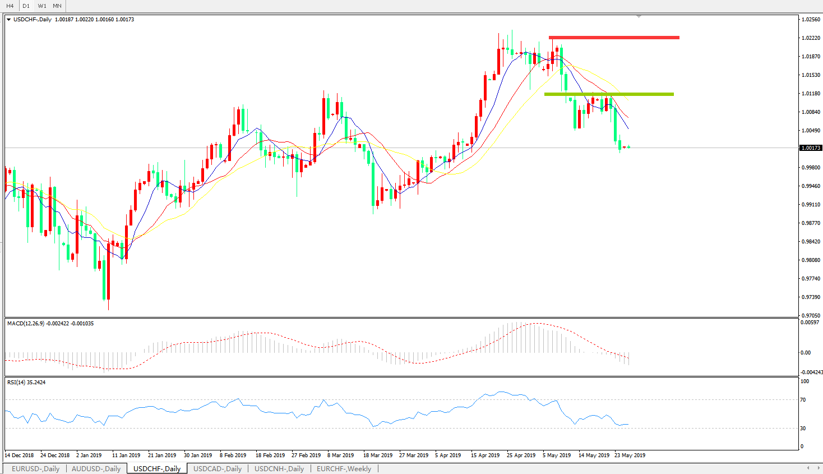
Task: Click the black triangle beside USDCHF-,Daily title
Action: click(9, 20)
